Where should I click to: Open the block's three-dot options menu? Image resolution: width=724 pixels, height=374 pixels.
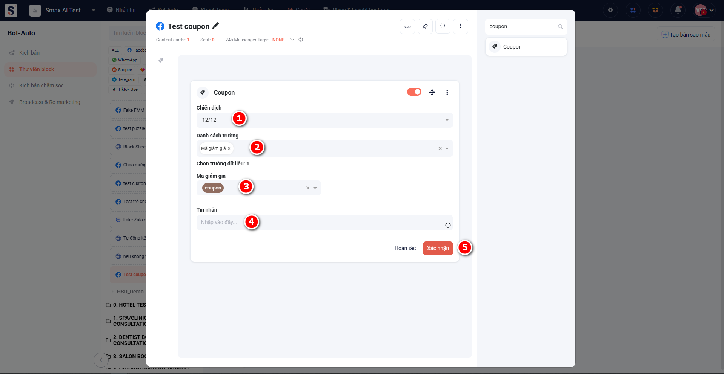pos(460,26)
